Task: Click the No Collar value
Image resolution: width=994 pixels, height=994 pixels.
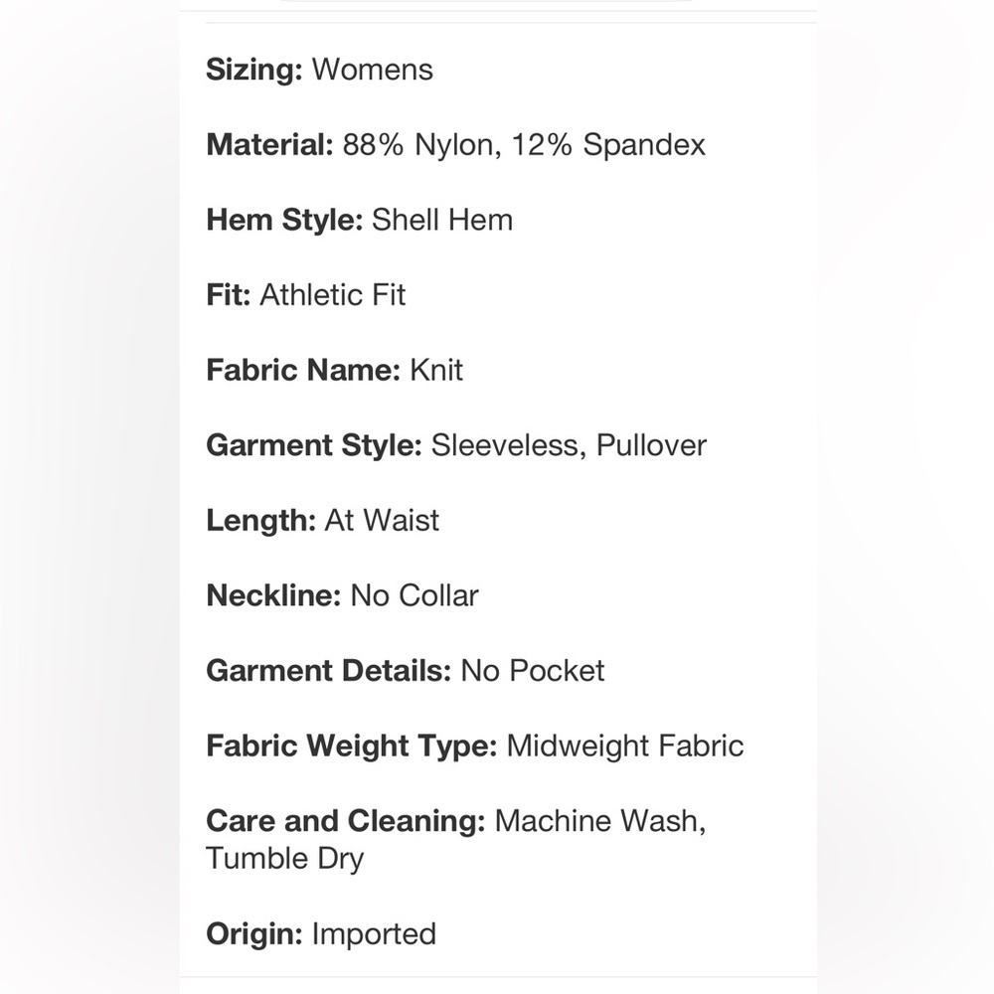Action: (x=414, y=595)
